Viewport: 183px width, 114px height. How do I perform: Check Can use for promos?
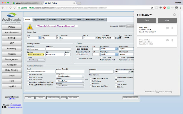point(28,77)
